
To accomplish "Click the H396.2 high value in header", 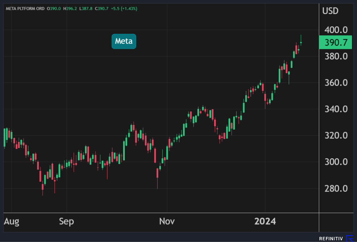I will [x=70, y=9].
